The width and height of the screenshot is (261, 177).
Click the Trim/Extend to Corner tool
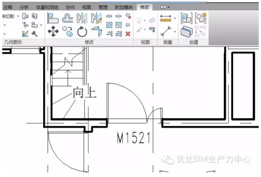point(96,31)
